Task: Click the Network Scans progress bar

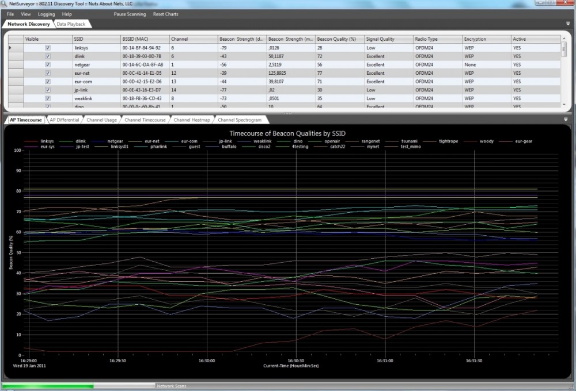Action: pyautogui.click(x=78, y=386)
